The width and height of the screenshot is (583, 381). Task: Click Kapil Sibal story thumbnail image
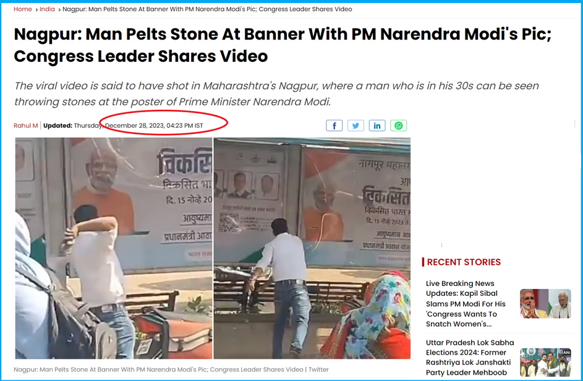[545, 303]
